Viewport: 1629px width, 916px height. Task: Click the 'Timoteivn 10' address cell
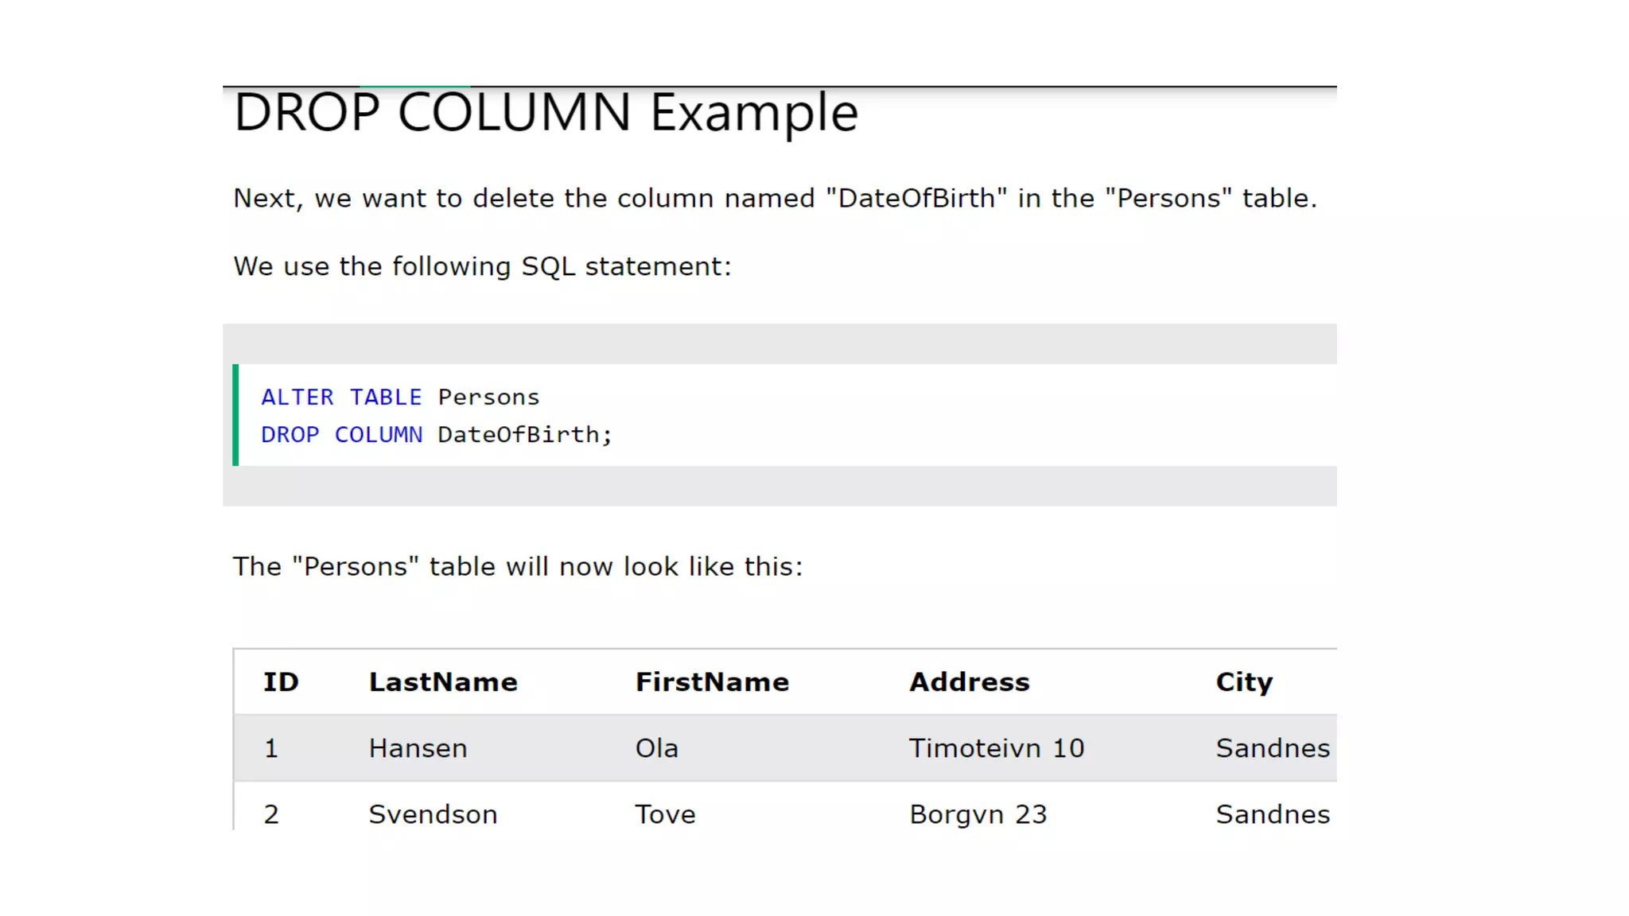(997, 748)
